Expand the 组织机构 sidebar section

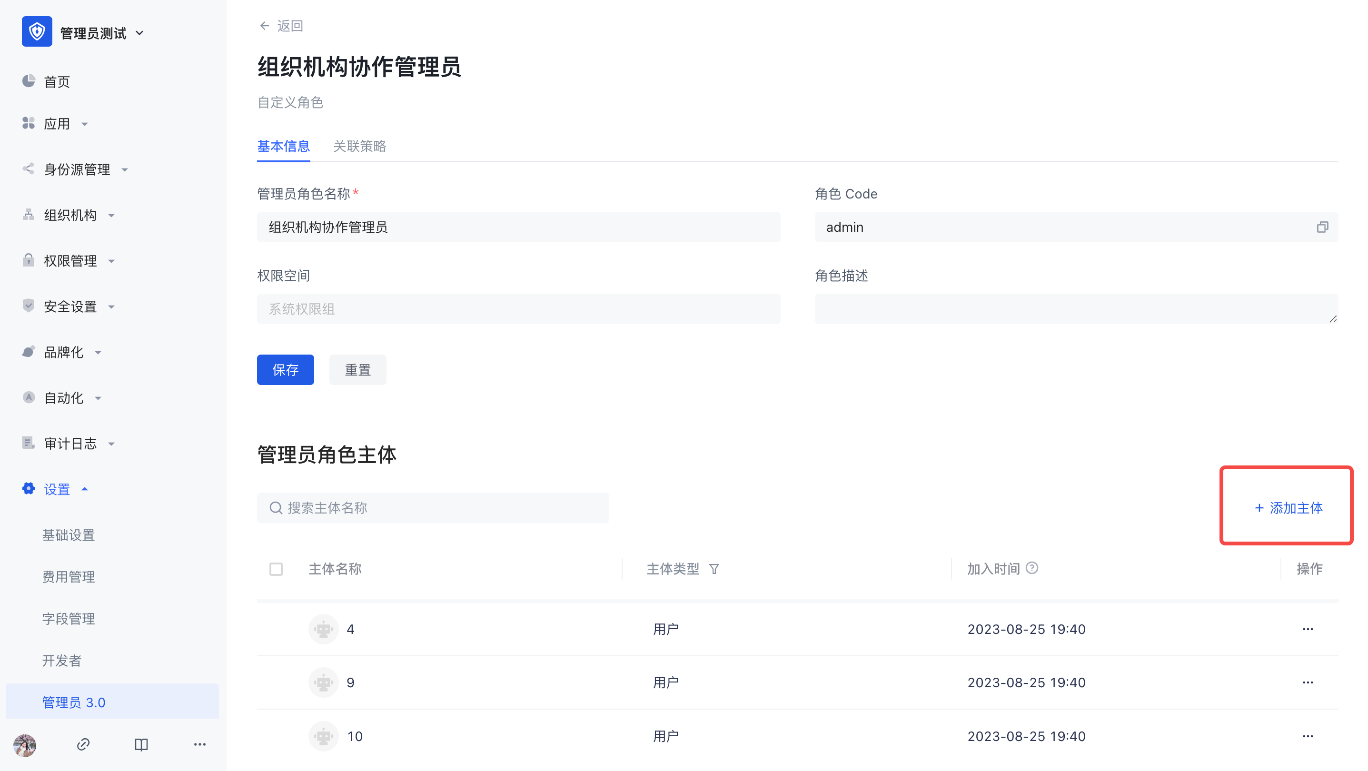click(70, 215)
